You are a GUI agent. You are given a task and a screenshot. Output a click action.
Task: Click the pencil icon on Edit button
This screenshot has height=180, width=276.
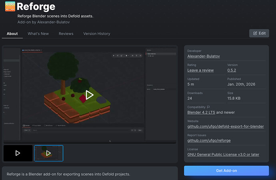[x=255, y=33]
